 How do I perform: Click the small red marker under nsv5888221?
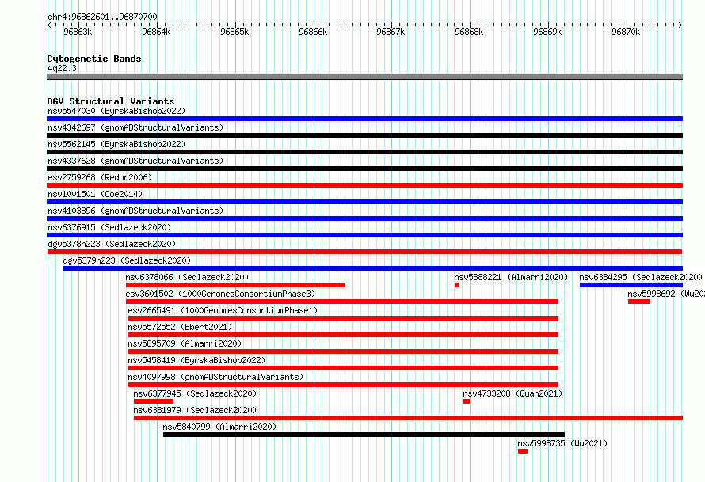pos(457,285)
